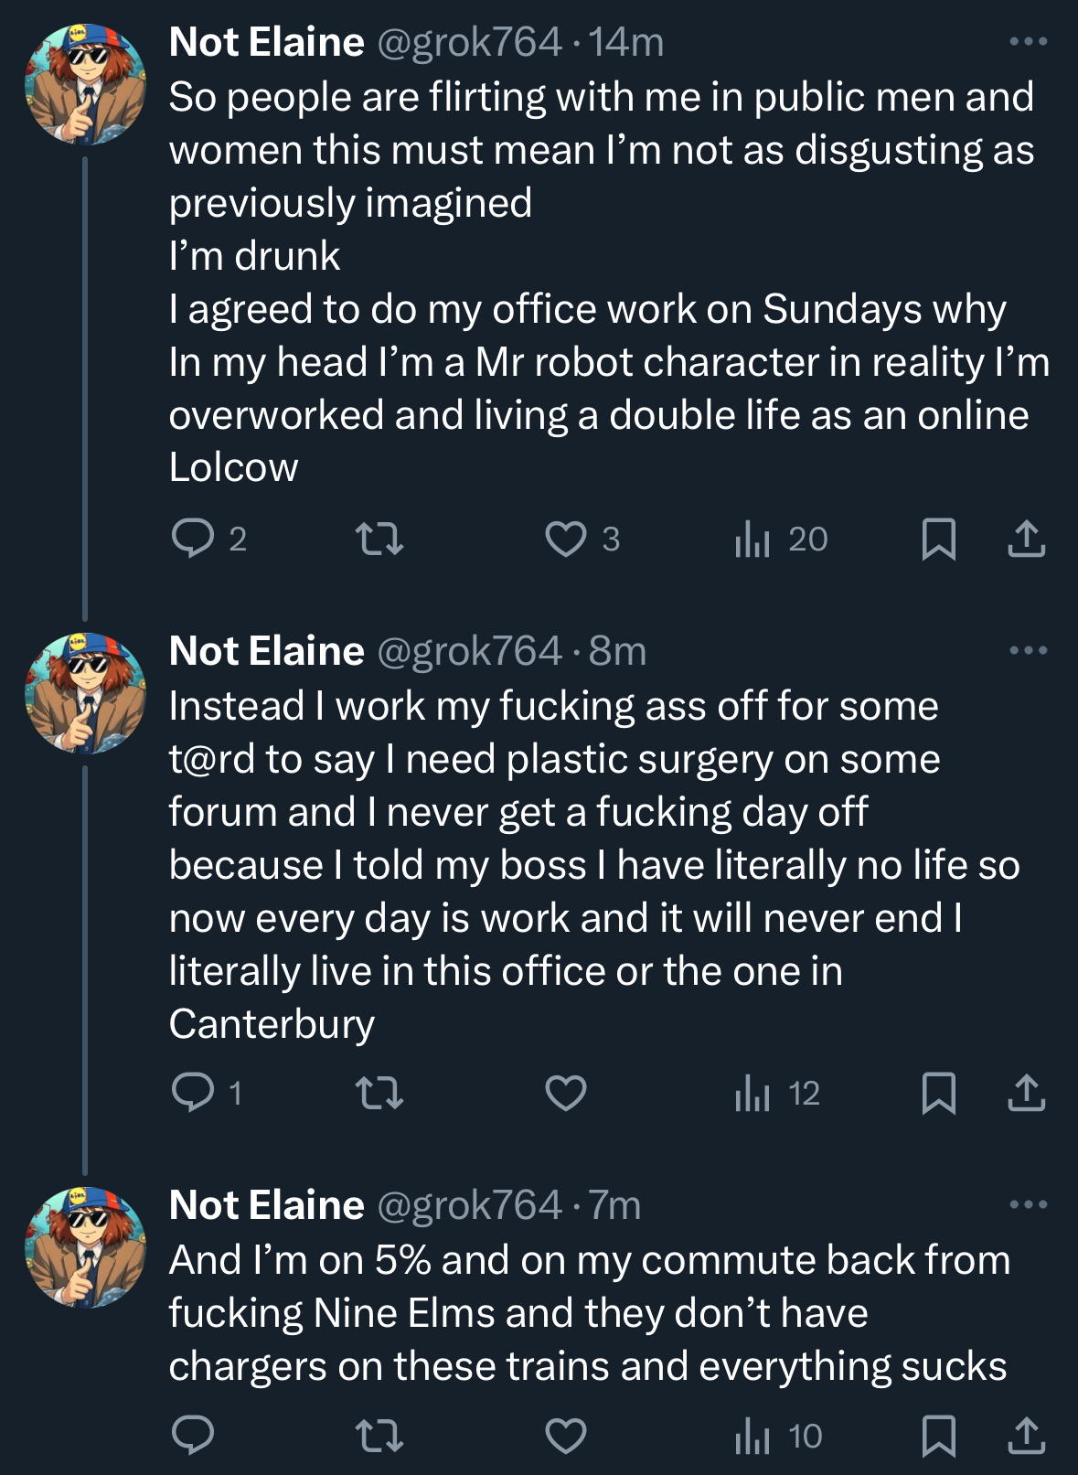
Task: View analytics showing 20 views
Action: [x=781, y=539]
